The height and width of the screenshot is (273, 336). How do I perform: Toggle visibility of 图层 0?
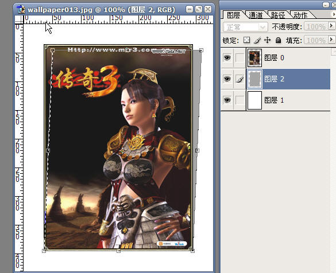coord(227,57)
